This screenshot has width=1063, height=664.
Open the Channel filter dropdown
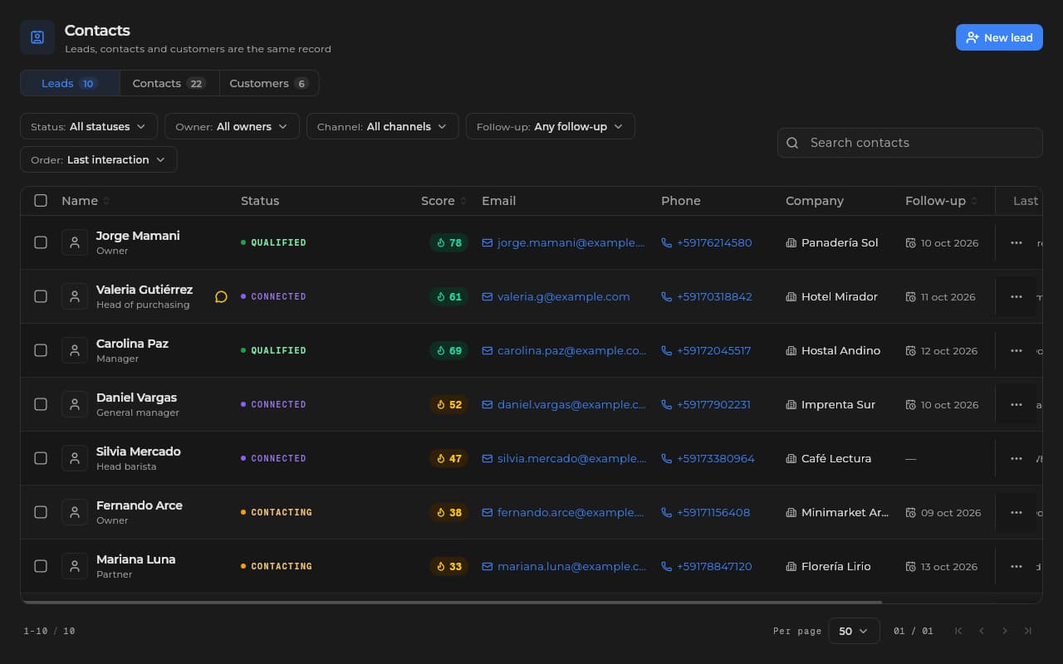coord(382,126)
